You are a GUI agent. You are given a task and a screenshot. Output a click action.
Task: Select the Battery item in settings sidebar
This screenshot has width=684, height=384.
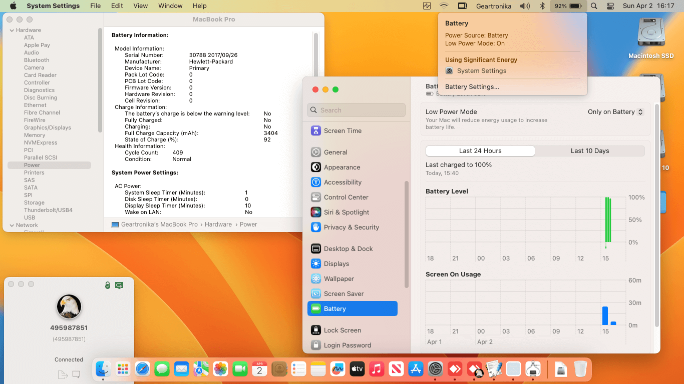click(353, 308)
